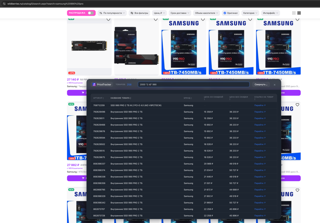This screenshot has height=223, width=320.
Task: Follow Перейти link for article 792629594
Action: point(260,138)
